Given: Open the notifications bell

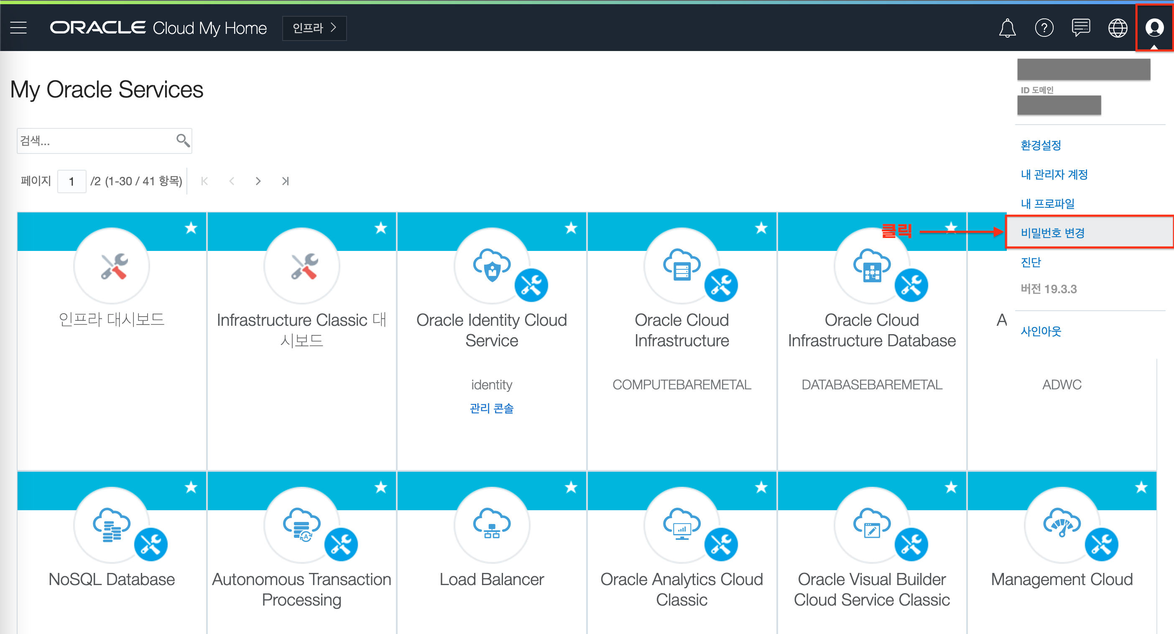Looking at the screenshot, I should point(1007,28).
